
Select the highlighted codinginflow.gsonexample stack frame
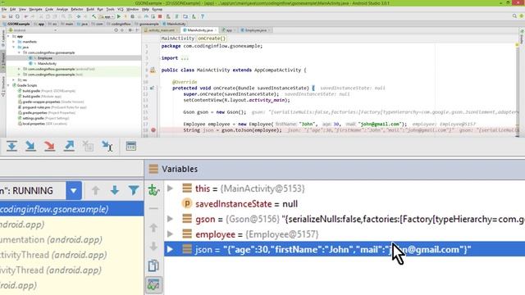72,209
